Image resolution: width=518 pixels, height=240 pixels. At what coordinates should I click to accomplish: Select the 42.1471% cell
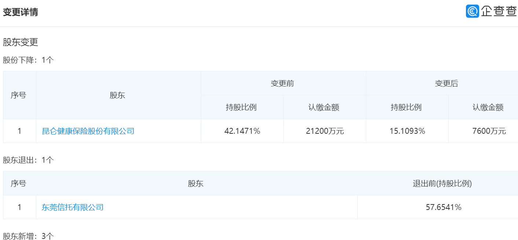click(x=242, y=131)
